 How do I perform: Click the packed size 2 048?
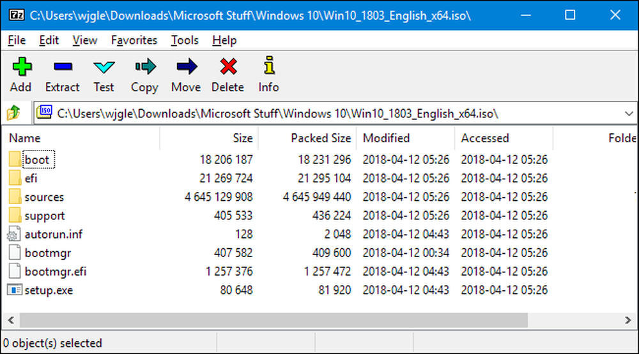pos(338,234)
